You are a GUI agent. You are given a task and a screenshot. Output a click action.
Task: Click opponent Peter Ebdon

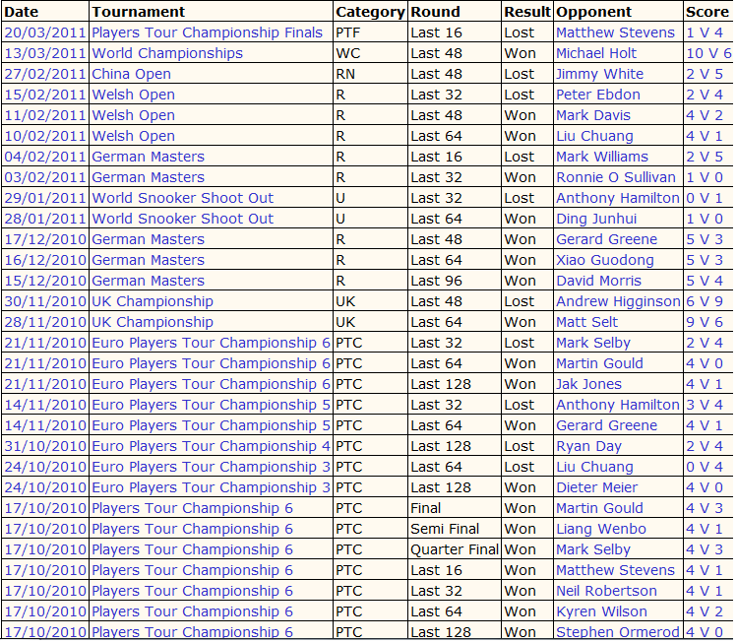pos(598,95)
